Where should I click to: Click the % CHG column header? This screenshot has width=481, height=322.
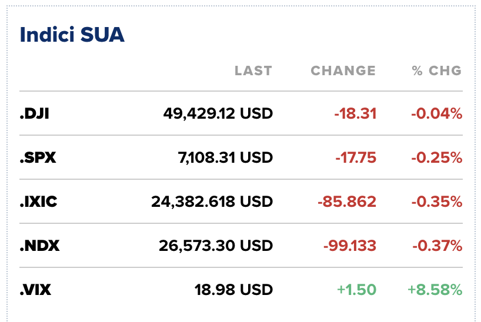[437, 71]
